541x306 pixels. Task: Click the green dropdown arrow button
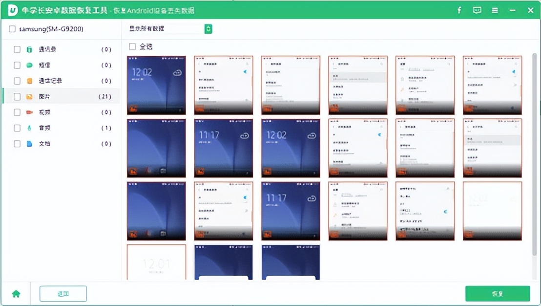208,29
